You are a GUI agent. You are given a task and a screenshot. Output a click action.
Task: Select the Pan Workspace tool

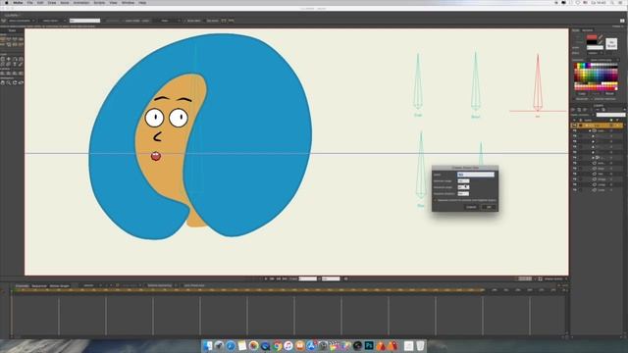pos(2,82)
